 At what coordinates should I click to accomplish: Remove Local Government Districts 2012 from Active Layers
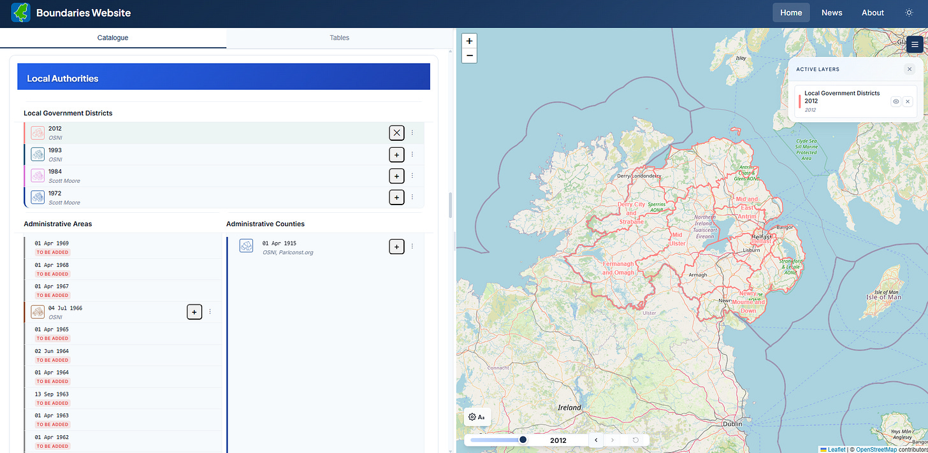908,101
